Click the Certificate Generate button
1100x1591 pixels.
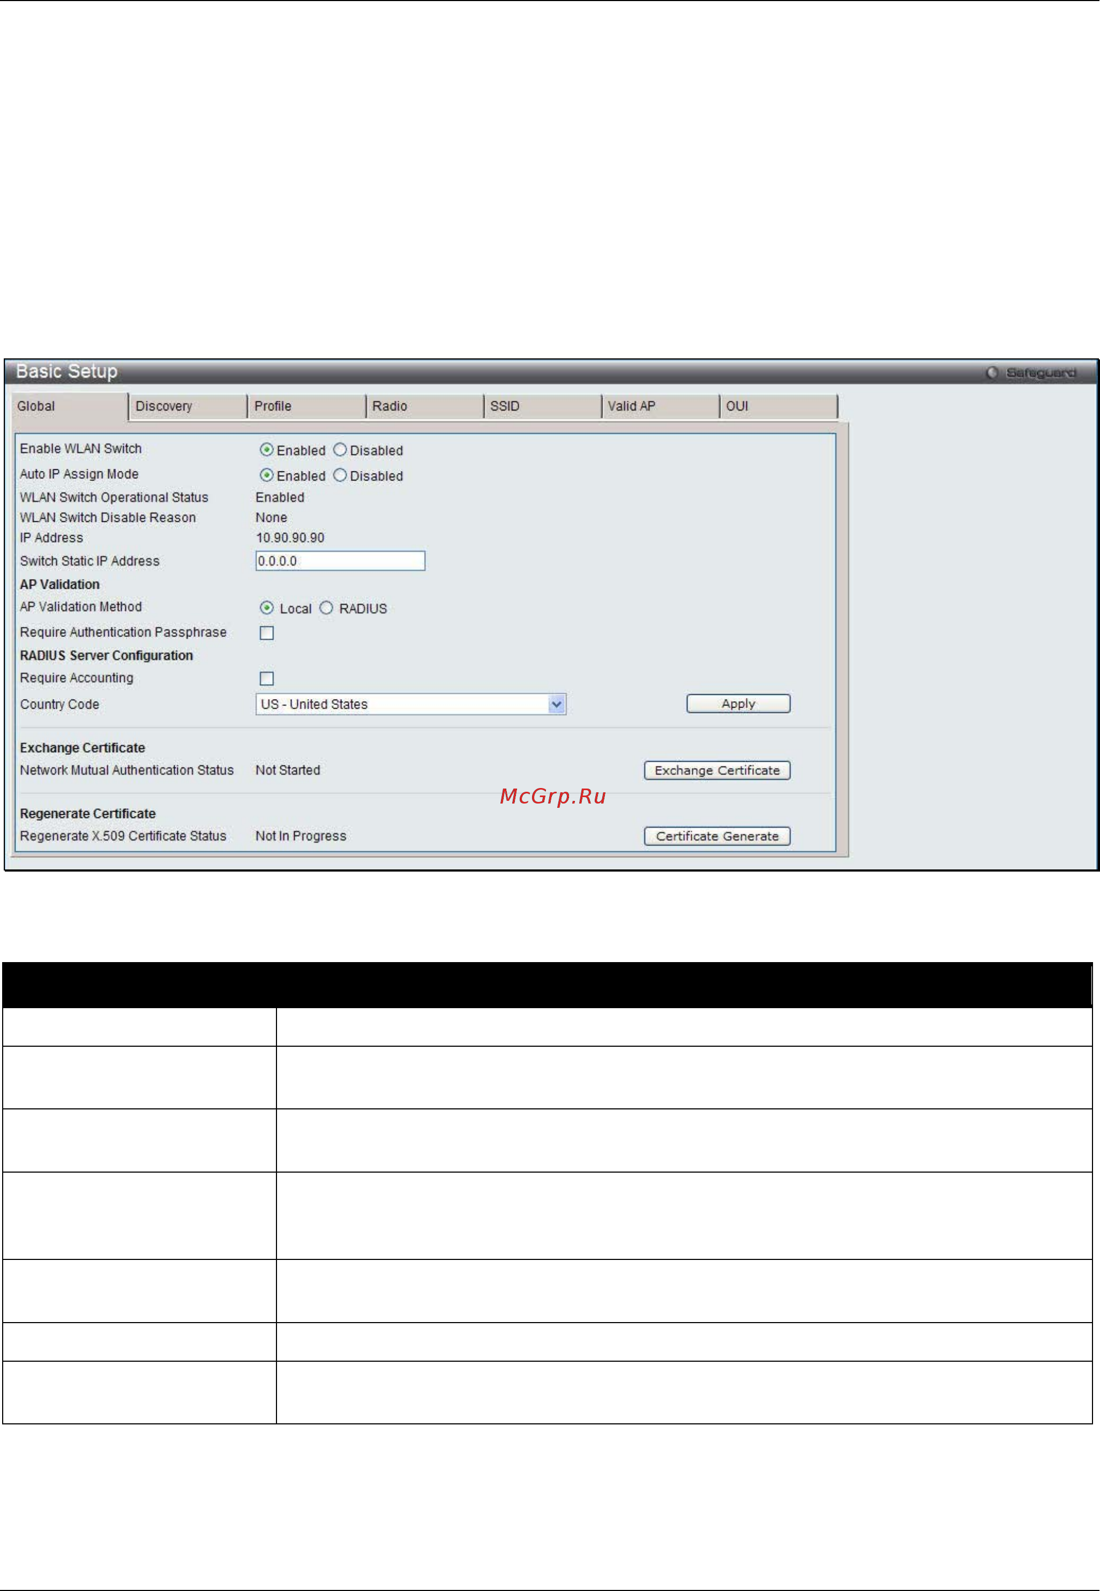[717, 836]
